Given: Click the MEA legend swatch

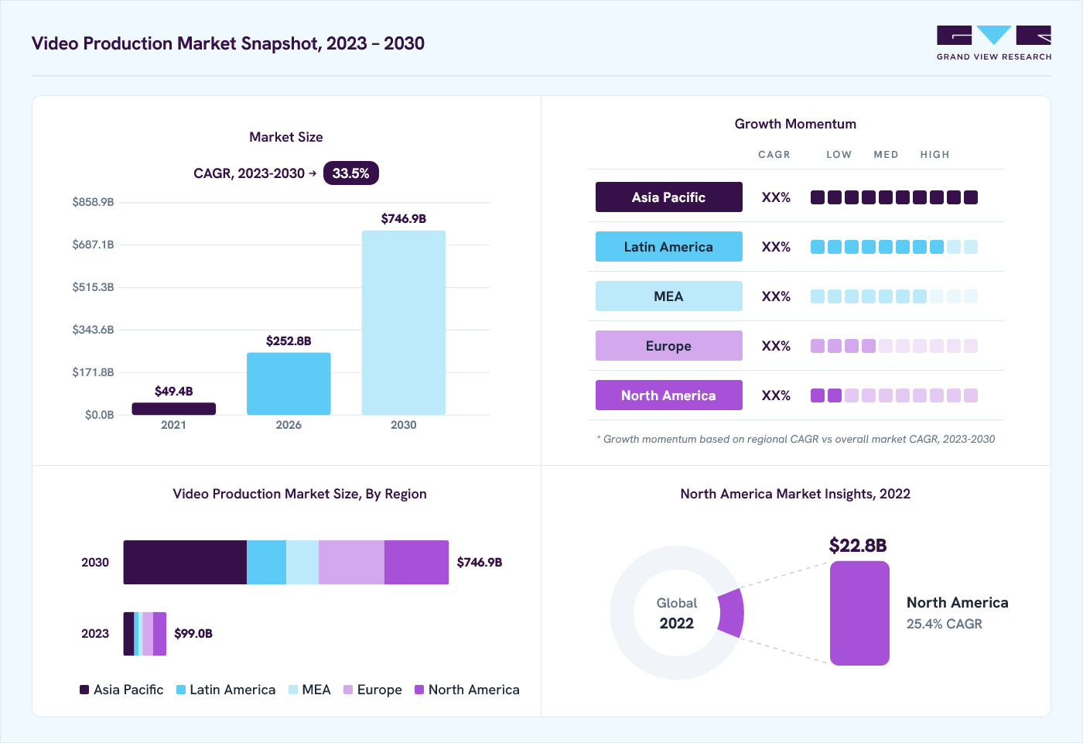Looking at the screenshot, I should pos(293,690).
